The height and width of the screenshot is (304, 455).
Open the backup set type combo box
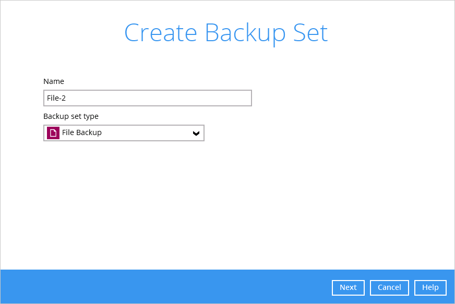pos(124,133)
